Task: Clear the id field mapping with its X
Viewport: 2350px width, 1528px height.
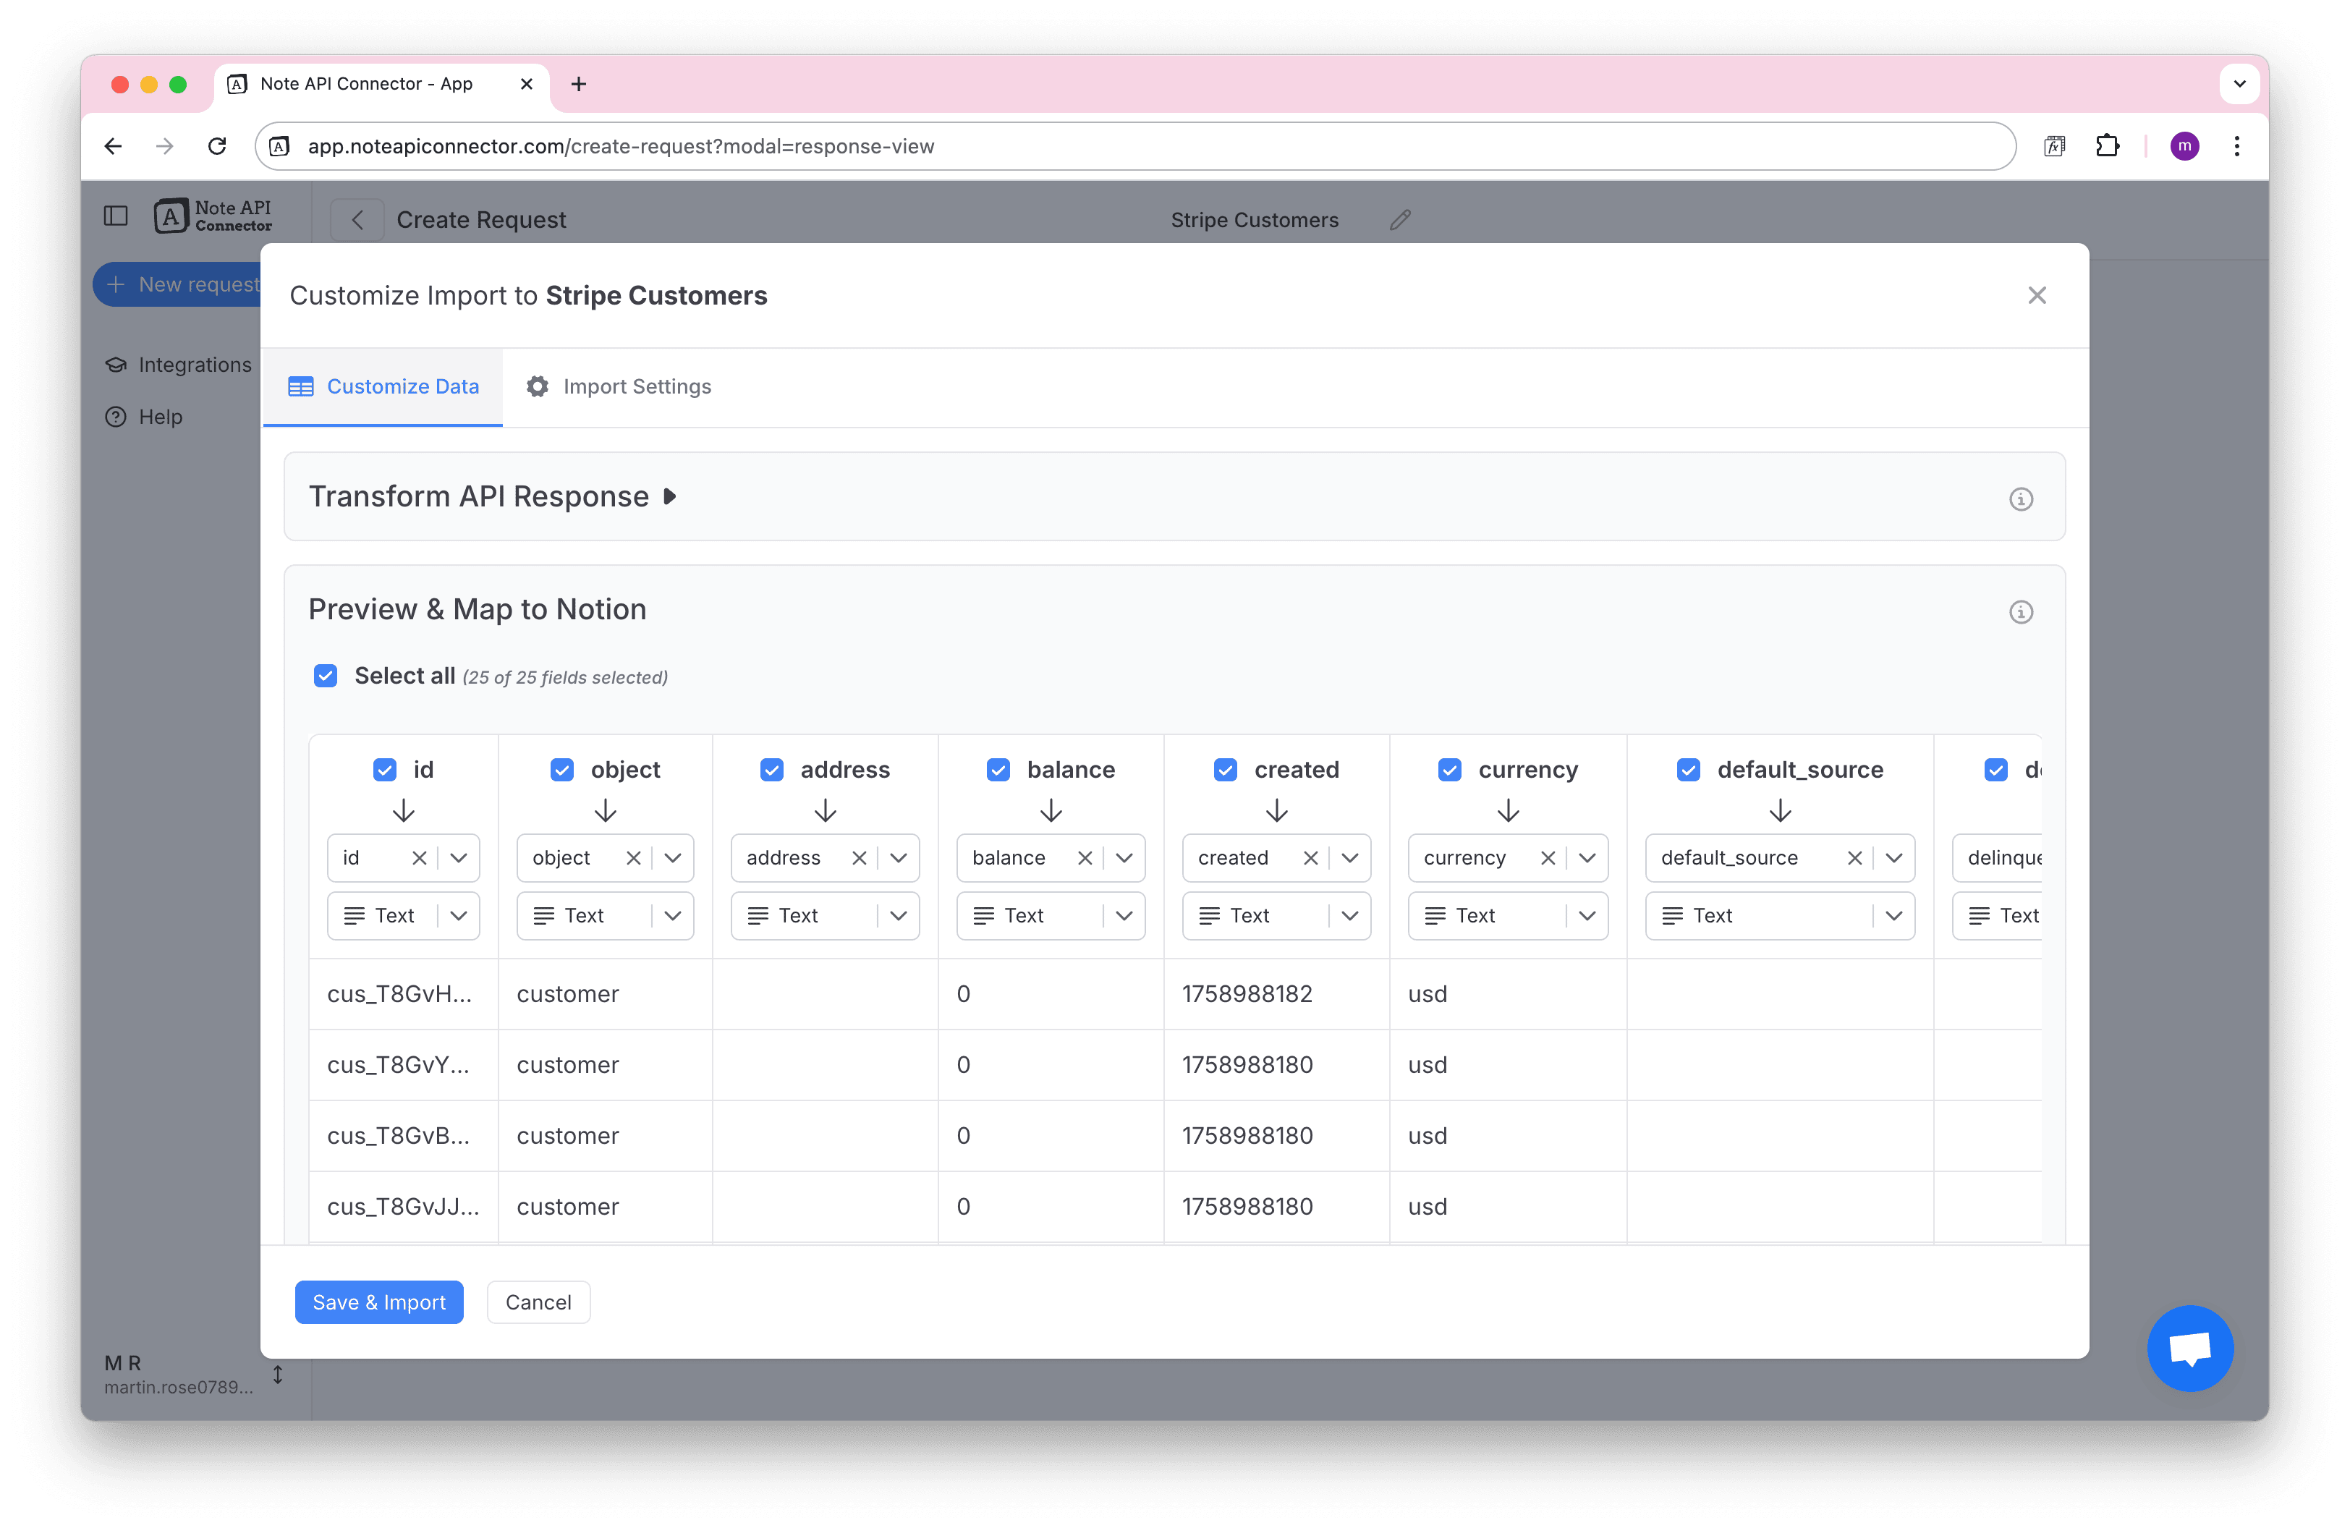Action: [419, 858]
